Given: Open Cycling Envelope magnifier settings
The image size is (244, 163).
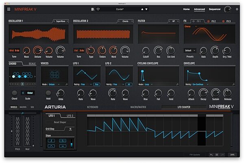Looking at the screenshot, I should (177, 84).
